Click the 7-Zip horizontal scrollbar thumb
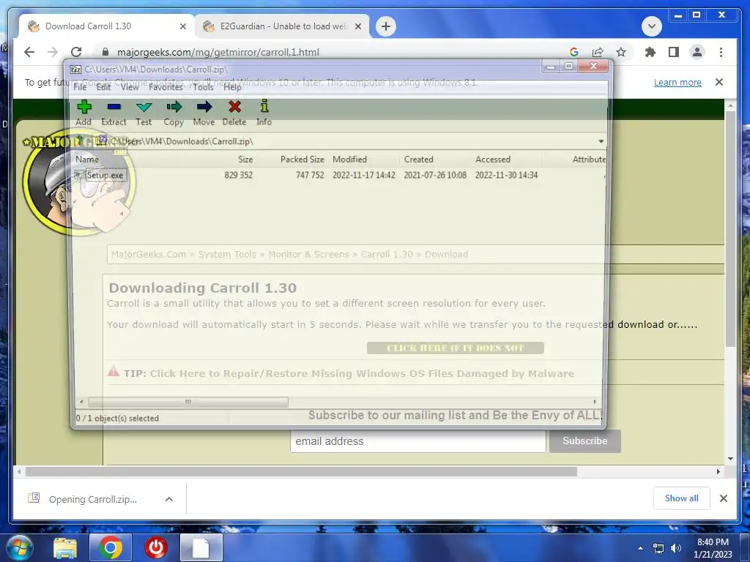This screenshot has width=750, height=562. 188,402
